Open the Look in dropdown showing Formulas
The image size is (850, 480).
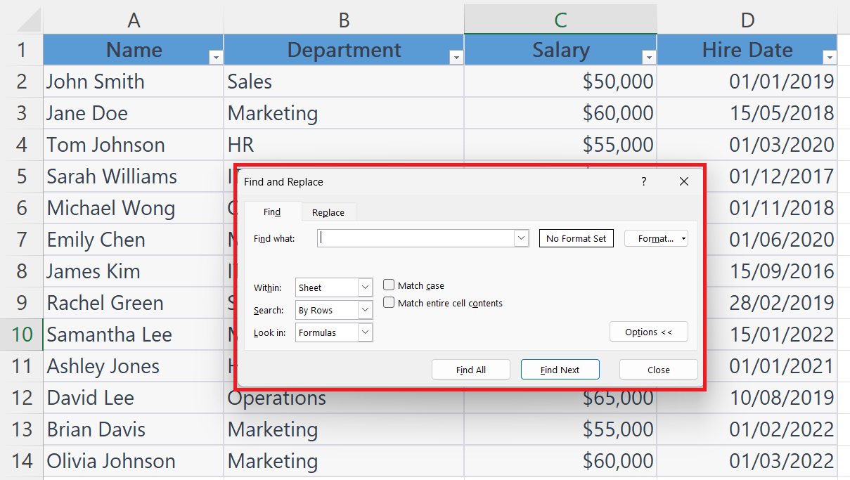pyautogui.click(x=365, y=332)
